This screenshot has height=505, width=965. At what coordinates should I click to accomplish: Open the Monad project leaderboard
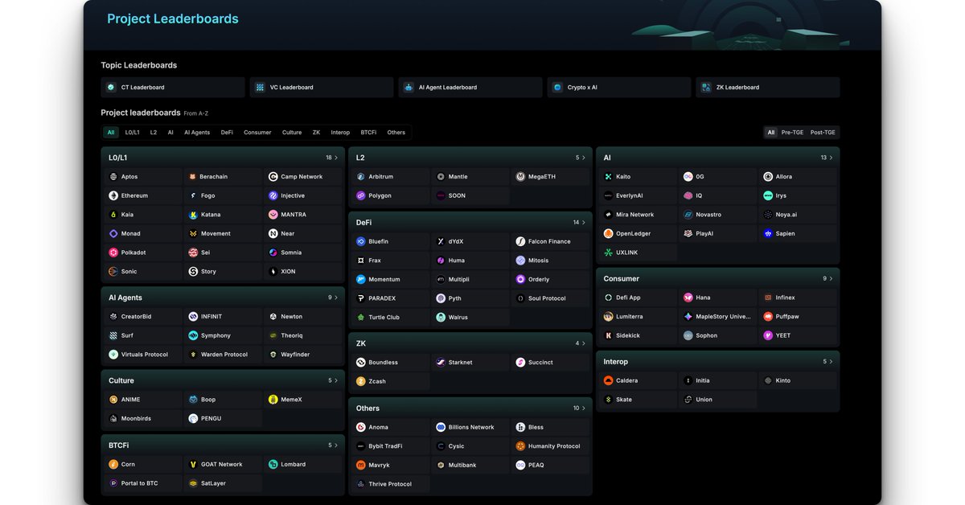(143, 233)
